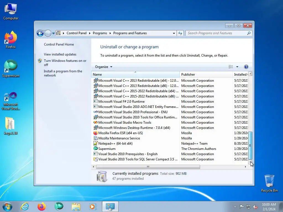
Task: Click The Chromium Authors publisher cell
Action: click(x=198, y=149)
